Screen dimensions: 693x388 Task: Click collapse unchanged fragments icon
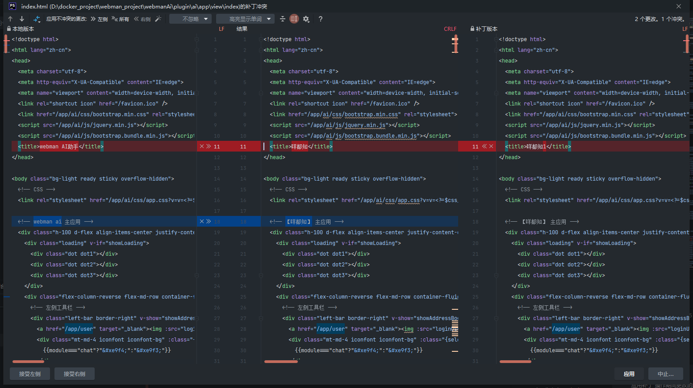tap(282, 19)
